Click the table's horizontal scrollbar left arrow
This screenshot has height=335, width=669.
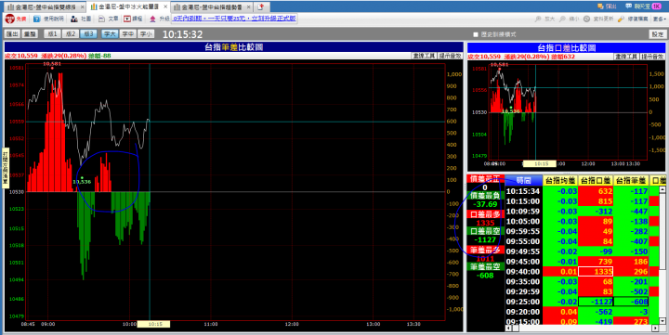click(x=508, y=329)
